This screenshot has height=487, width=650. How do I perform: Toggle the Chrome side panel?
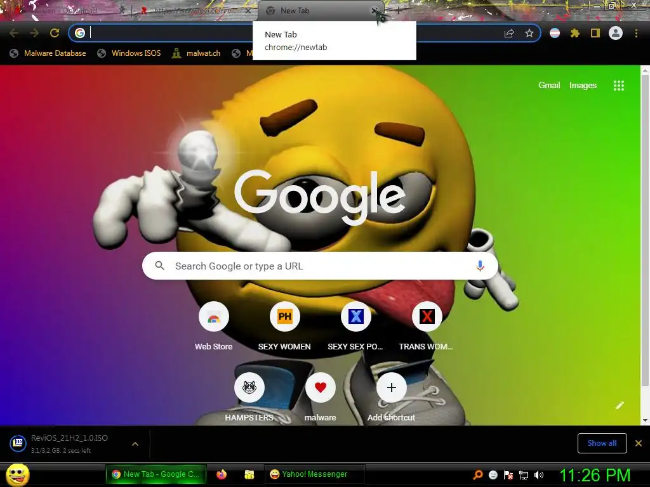595,33
